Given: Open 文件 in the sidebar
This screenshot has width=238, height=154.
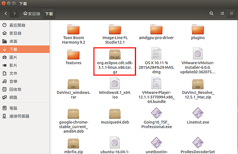Looking at the screenshot, I should pyautogui.click(x=25, y=73).
